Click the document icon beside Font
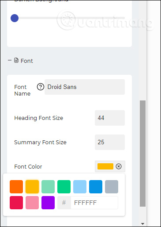The image size is (161, 227). click(16, 60)
